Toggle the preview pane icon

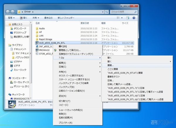point(128,18)
